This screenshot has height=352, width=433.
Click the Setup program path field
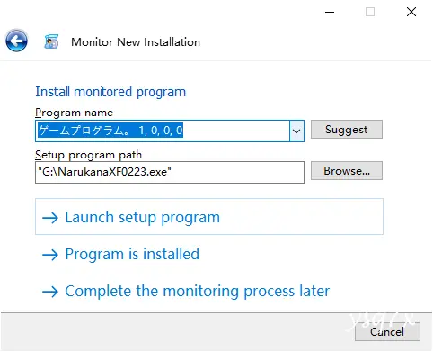(170, 172)
